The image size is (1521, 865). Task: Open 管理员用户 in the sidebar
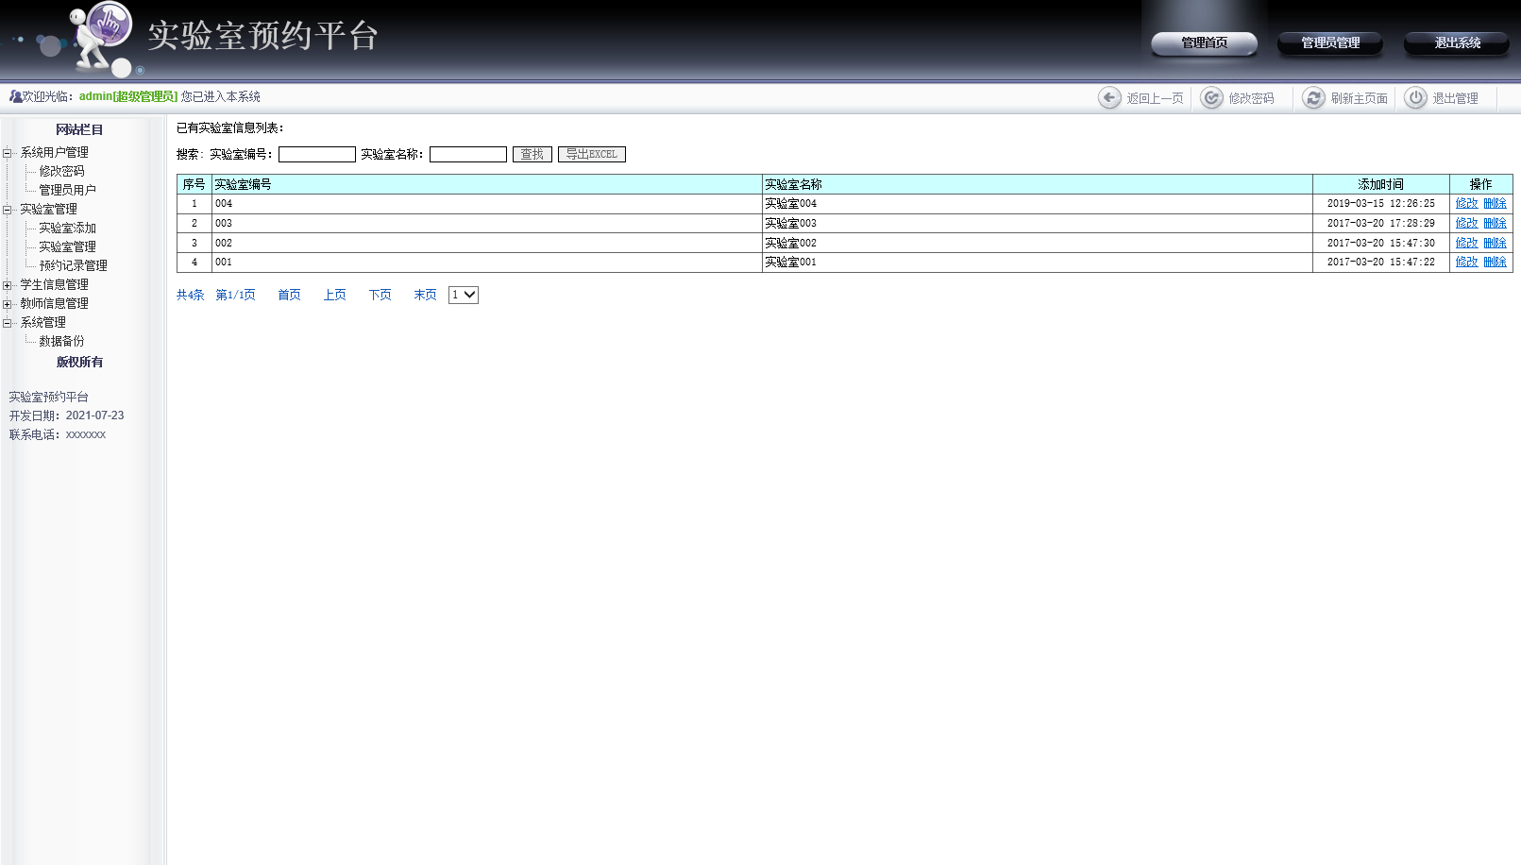pyautogui.click(x=67, y=190)
